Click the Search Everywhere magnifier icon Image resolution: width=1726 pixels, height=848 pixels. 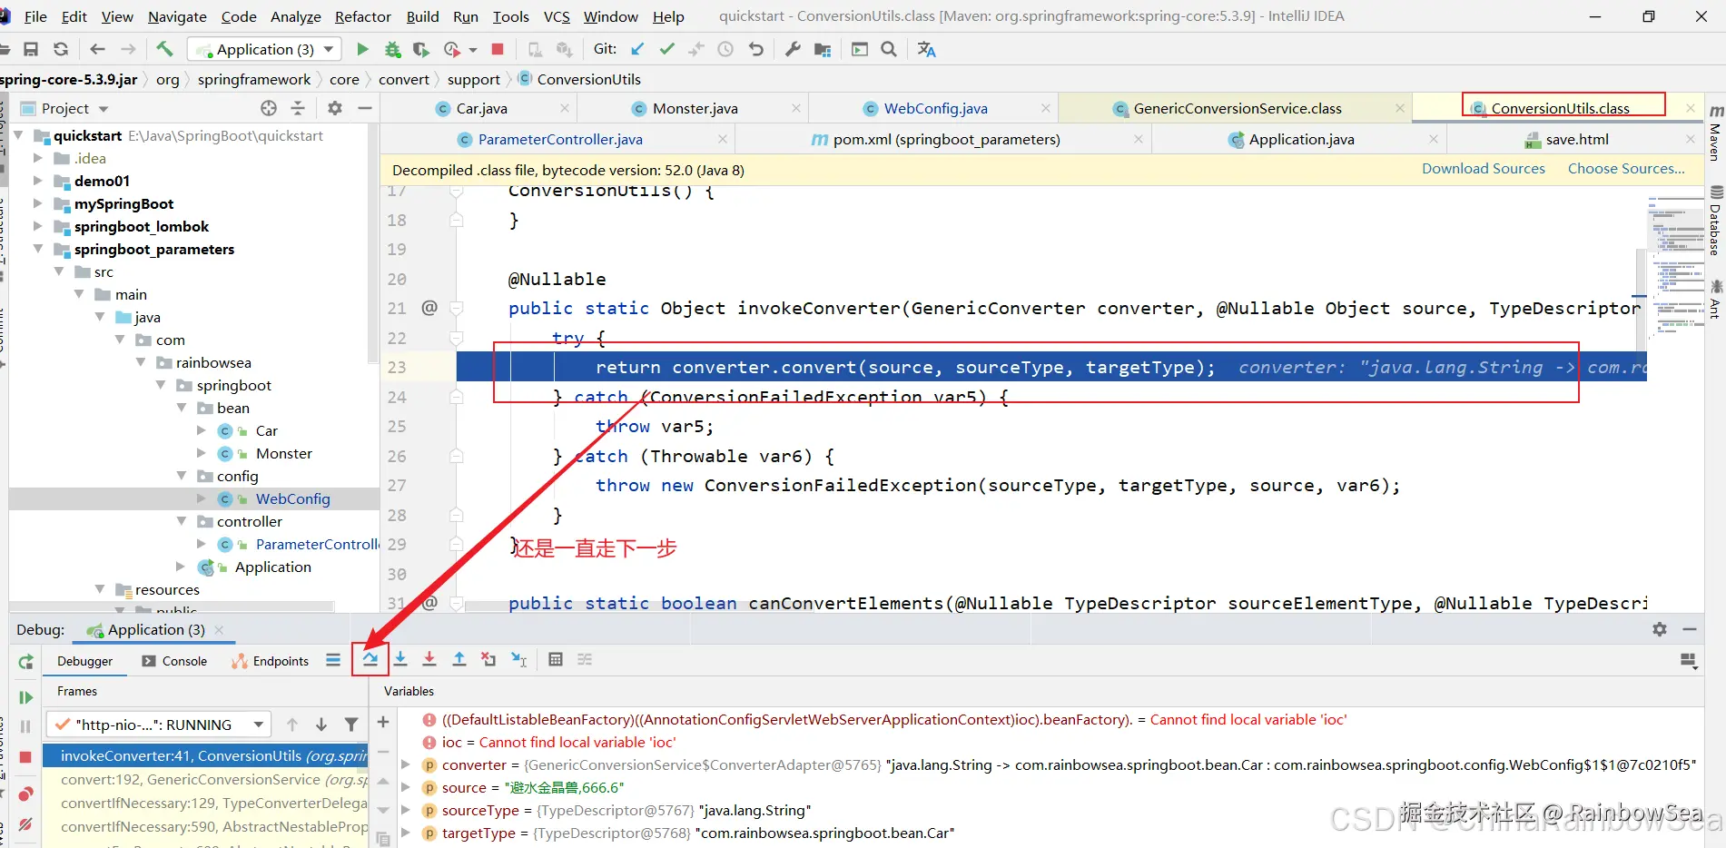coord(889,49)
